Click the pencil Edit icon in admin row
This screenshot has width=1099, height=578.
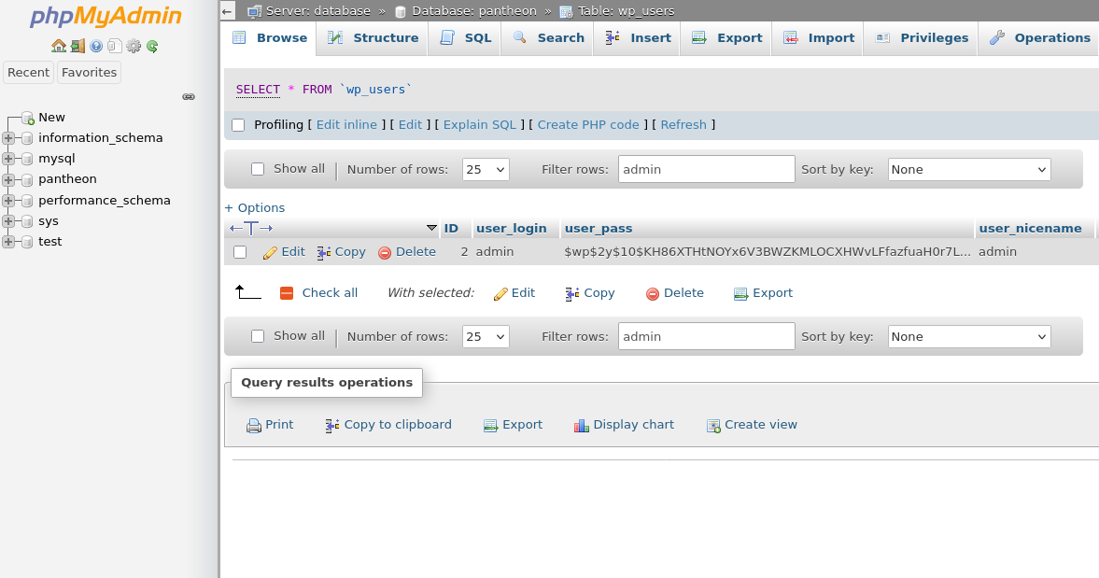(x=270, y=252)
